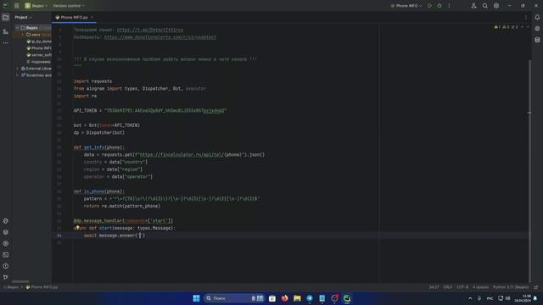This screenshot has width=543, height=305.
Task: Open Code With Me collaboration icon
Action: coord(473,6)
